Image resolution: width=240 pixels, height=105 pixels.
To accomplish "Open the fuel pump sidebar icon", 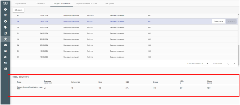I will pyautogui.click(x=5, y=51).
